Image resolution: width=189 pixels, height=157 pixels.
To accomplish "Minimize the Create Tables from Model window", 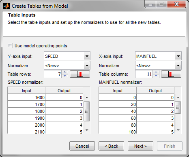I will click(150, 4).
